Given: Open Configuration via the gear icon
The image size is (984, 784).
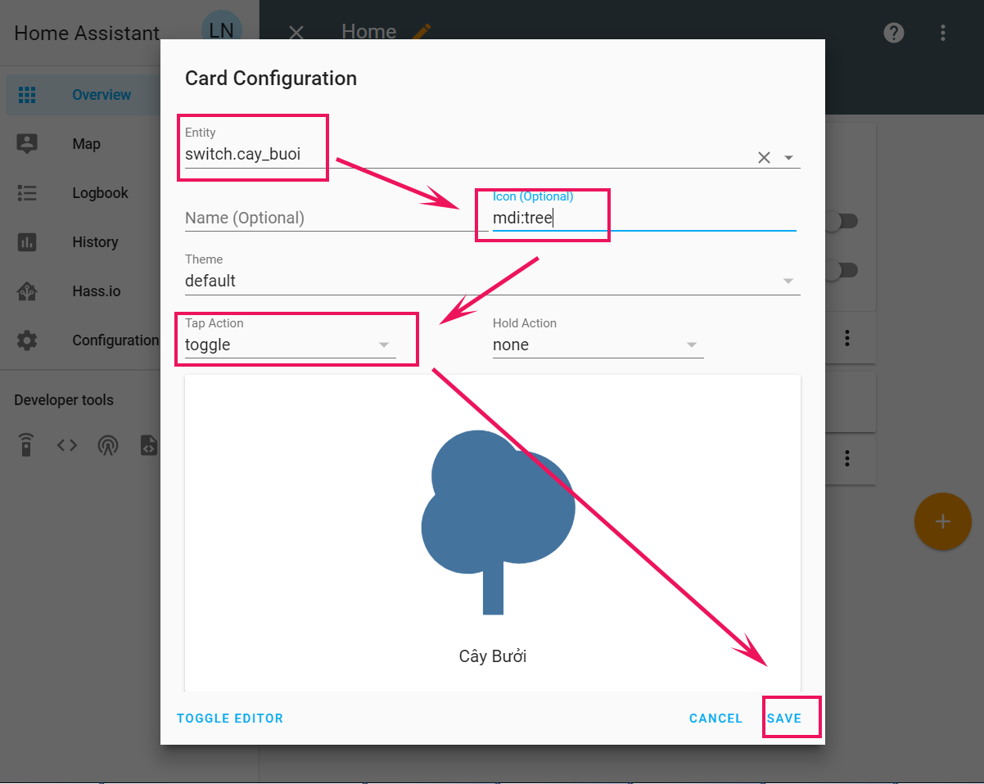Looking at the screenshot, I should [27, 340].
